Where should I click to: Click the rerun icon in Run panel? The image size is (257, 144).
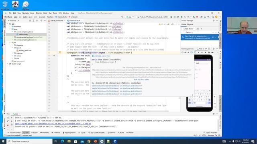8,118
